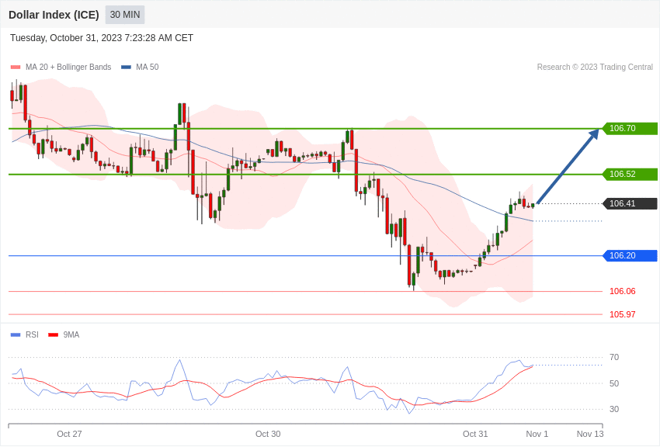The image size is (660, 447).
Task: Click the Oct 27 date axis label
Action: pos(69,434)
